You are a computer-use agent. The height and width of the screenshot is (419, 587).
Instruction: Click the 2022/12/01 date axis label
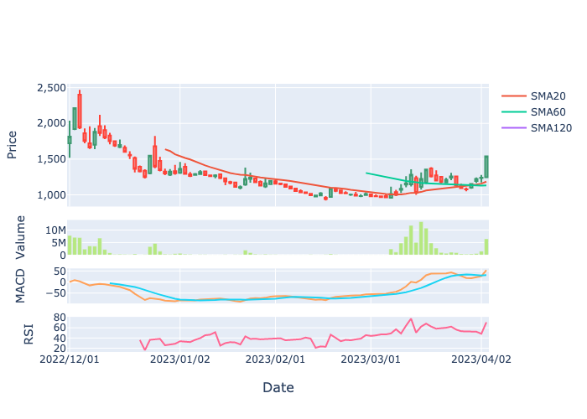(70, 360)
